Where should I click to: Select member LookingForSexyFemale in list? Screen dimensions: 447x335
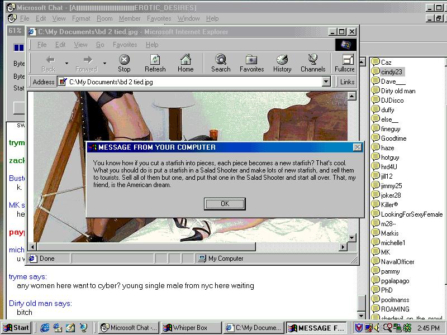pos(412,214)
